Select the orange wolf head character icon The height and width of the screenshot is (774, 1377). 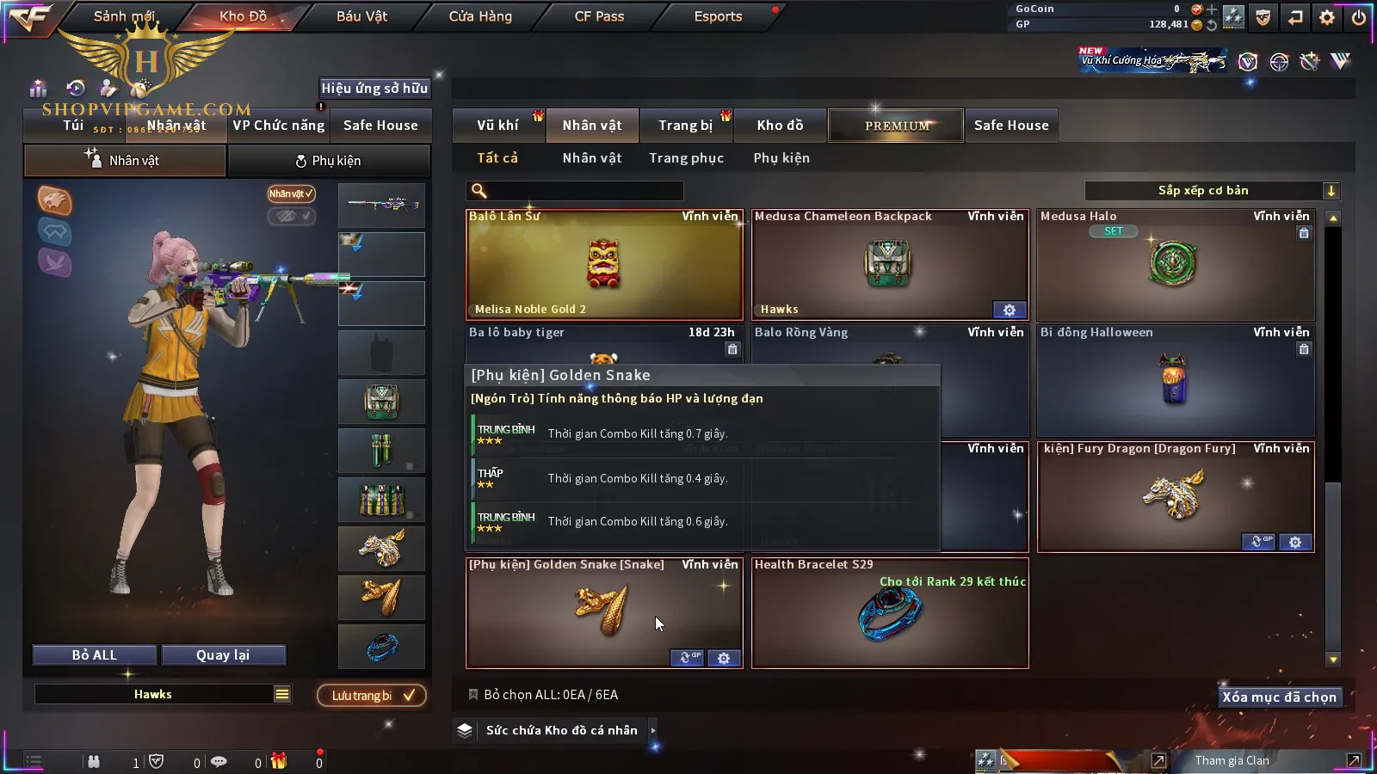(x=54, y=200)
